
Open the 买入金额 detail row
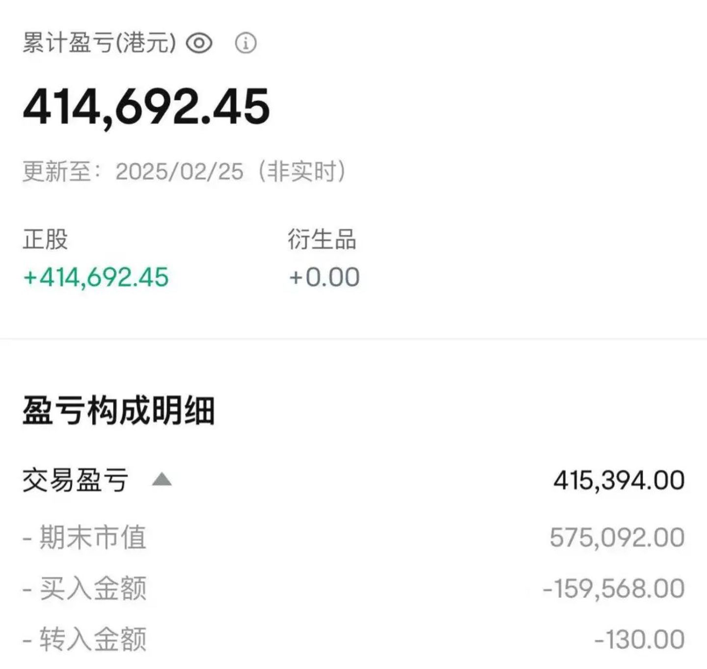point(92,588)
